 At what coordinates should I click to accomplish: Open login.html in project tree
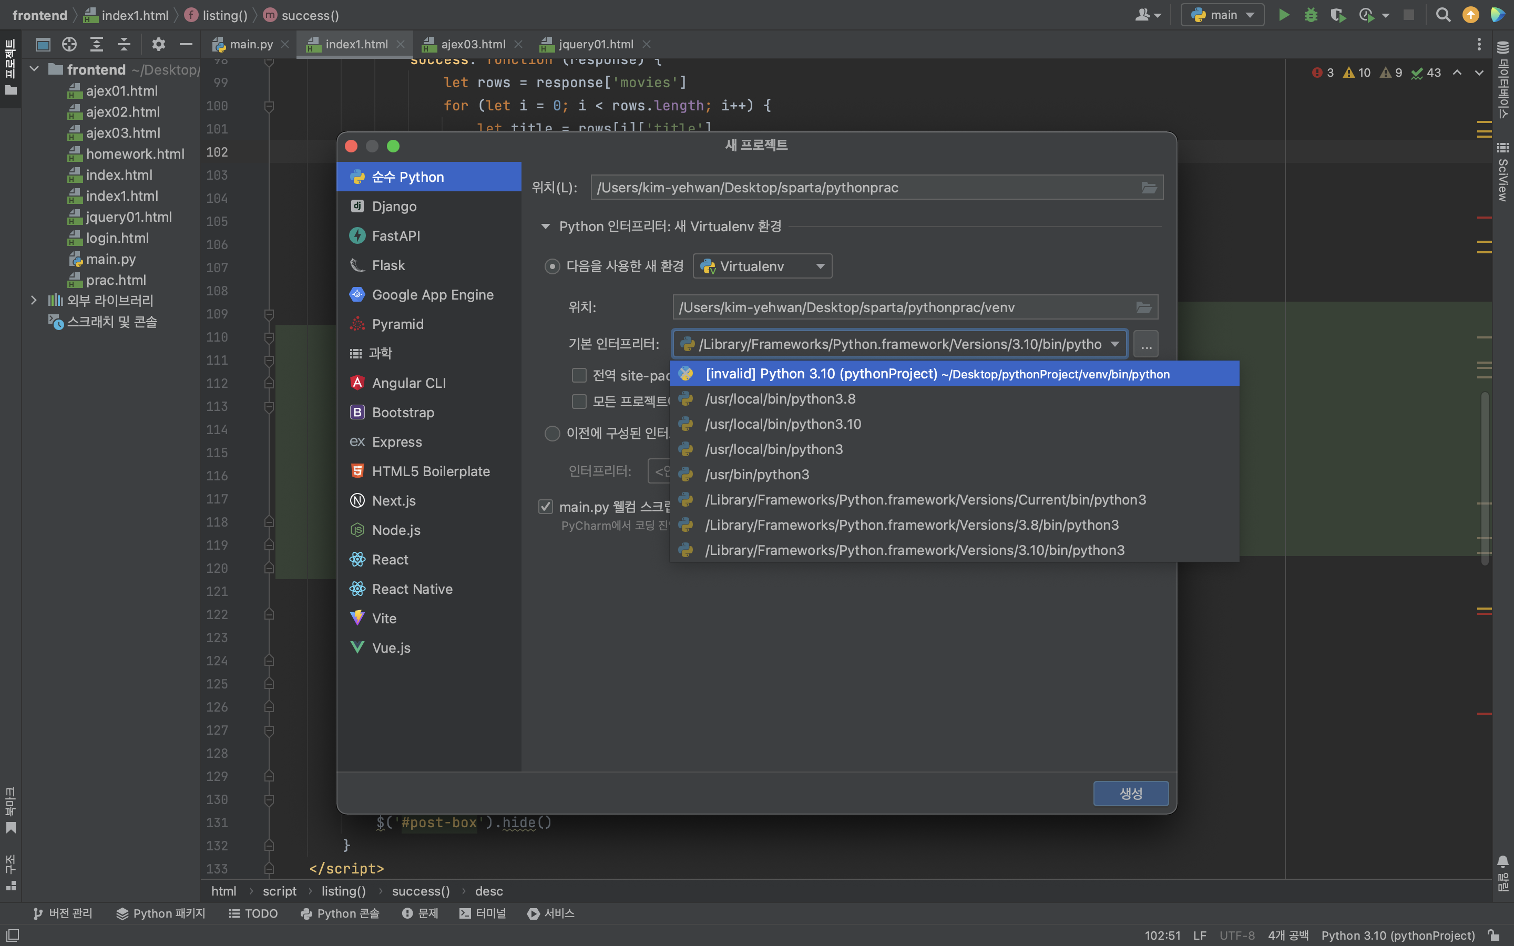tap(117, 238)
